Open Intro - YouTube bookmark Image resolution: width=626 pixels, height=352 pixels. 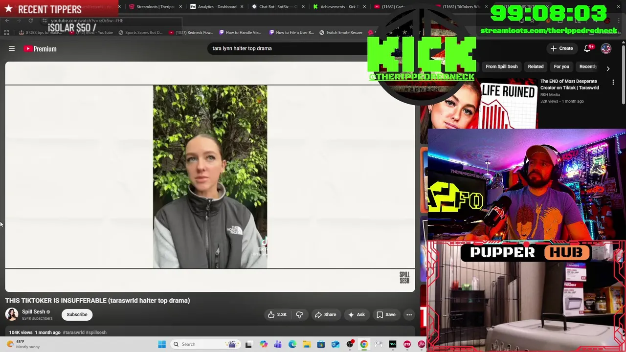[x=91, y=33]
